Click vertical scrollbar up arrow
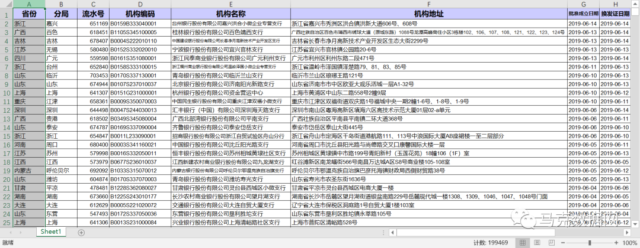This screenshot has height=248, width=640. 635,4
